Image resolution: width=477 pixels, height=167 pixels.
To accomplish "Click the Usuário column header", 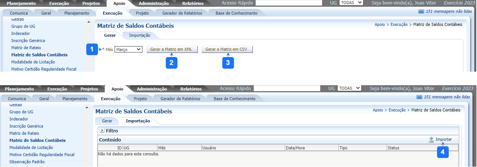I will [x=209, y=148].
